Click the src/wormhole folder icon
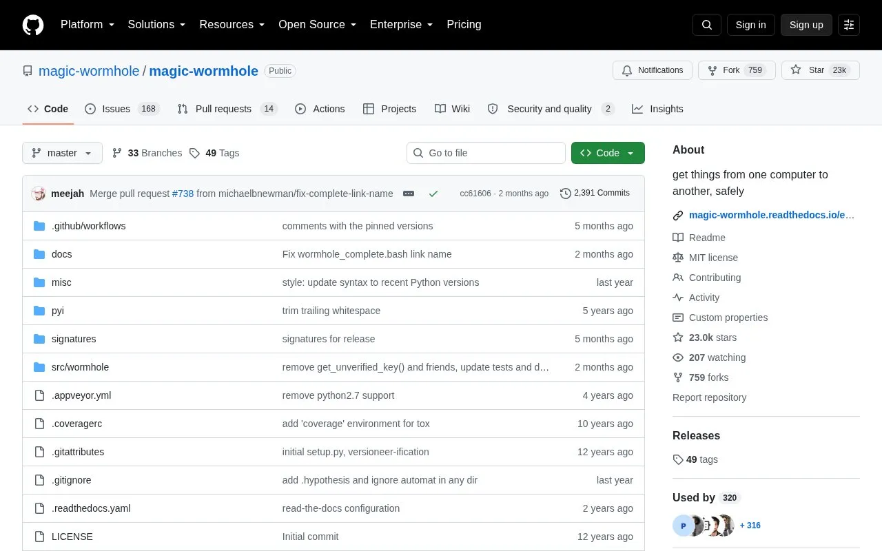 [39, 367]
